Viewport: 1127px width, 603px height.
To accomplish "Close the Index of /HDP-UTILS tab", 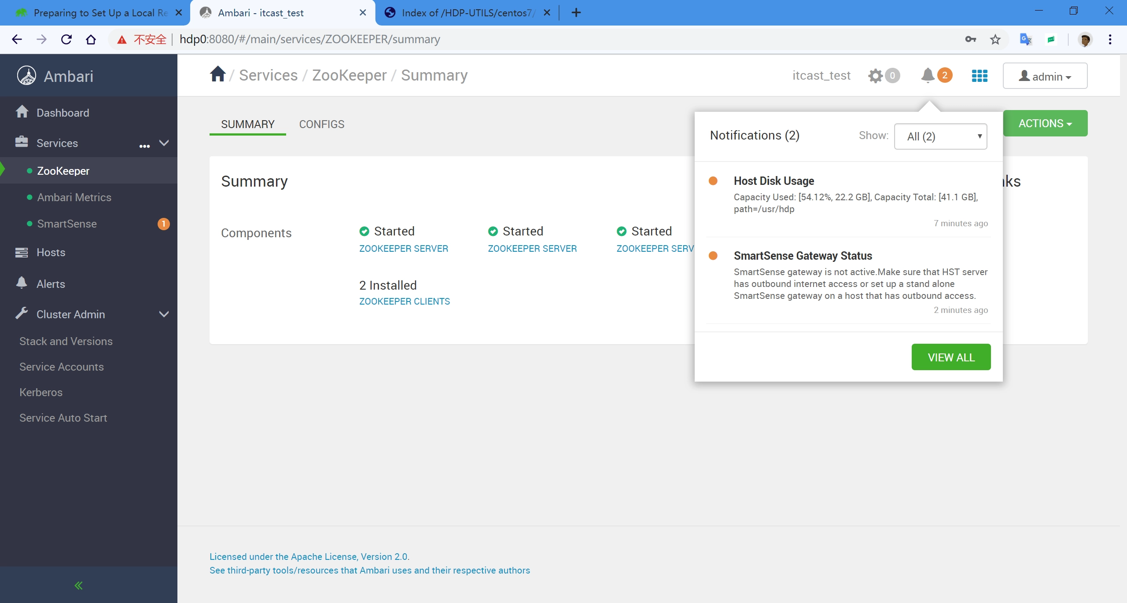I will coord(547,13).
